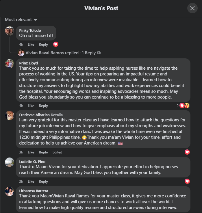Screen dimensions: 202x213
Task: Click heart reaction on Ludette's comment
Action: point(187,181)
